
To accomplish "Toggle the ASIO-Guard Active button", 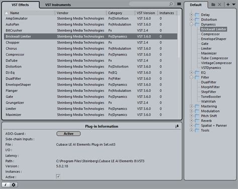I will click(x=68, y=134).
